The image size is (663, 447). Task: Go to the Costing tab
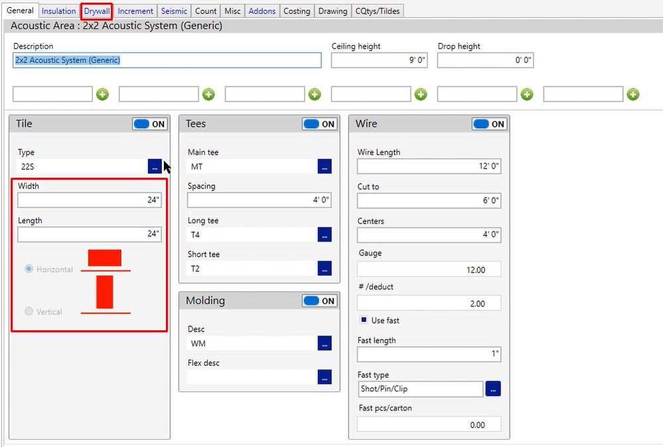pyautogui.click(x=296, y=11)
